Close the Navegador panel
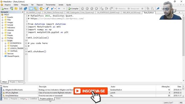This screenshot has width=185, height=104. pos(23,12)
